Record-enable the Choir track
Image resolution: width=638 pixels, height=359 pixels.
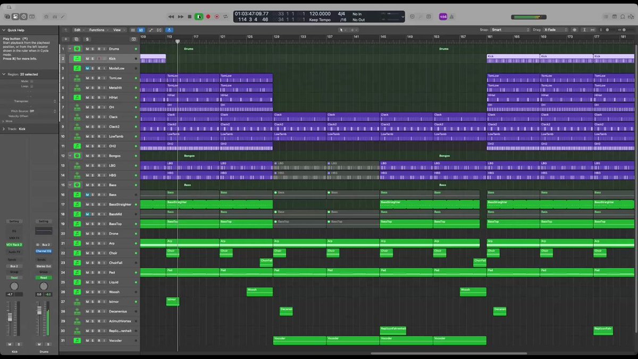[x=98, y=253]
